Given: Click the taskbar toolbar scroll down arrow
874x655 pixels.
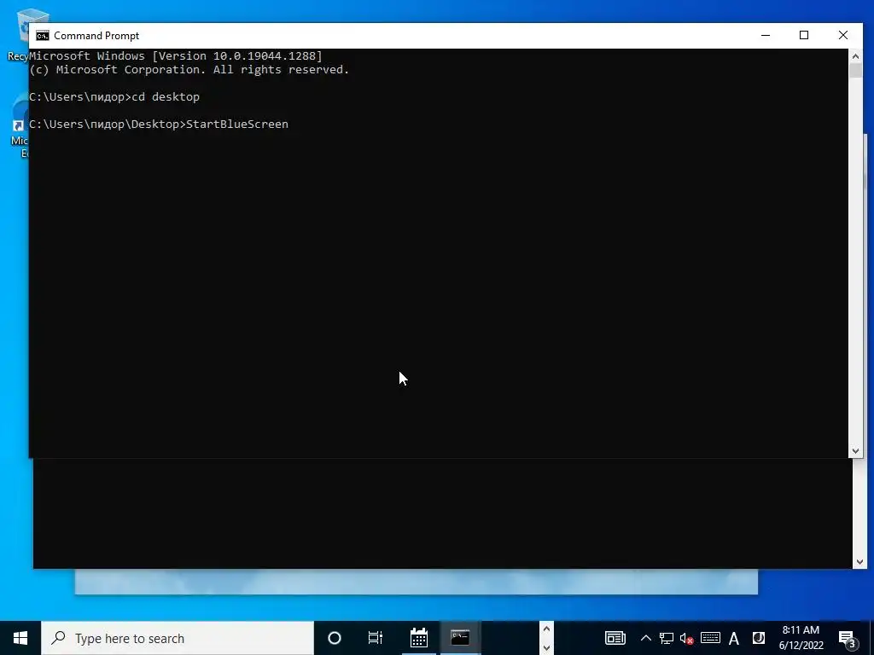Looking at the screenshot, I should (x=546, y=648).
